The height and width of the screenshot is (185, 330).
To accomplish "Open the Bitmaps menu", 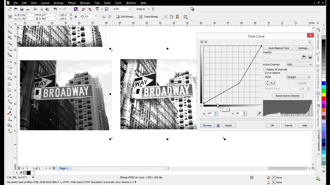I will pyautogui.click(x=85, y=3).
